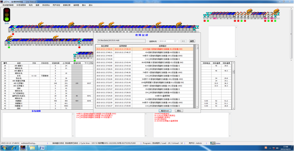
Task: Click the red alarm dot under station 65
Action: click(x=13, y=34)
